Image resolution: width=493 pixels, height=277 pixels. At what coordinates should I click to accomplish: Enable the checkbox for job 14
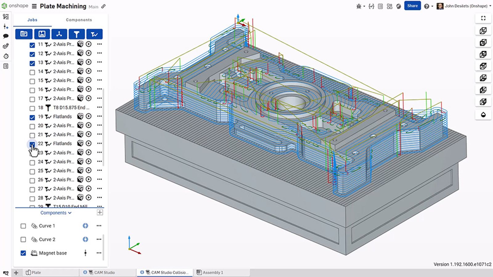(x=32, y=72)
